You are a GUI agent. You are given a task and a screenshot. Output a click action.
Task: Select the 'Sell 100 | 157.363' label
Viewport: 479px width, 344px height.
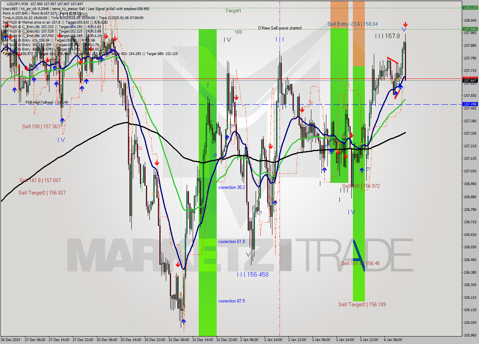coord(41,126)
